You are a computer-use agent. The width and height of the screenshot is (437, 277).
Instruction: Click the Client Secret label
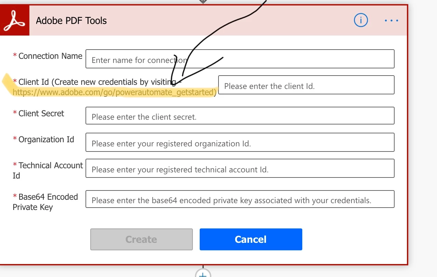(41, 114)
